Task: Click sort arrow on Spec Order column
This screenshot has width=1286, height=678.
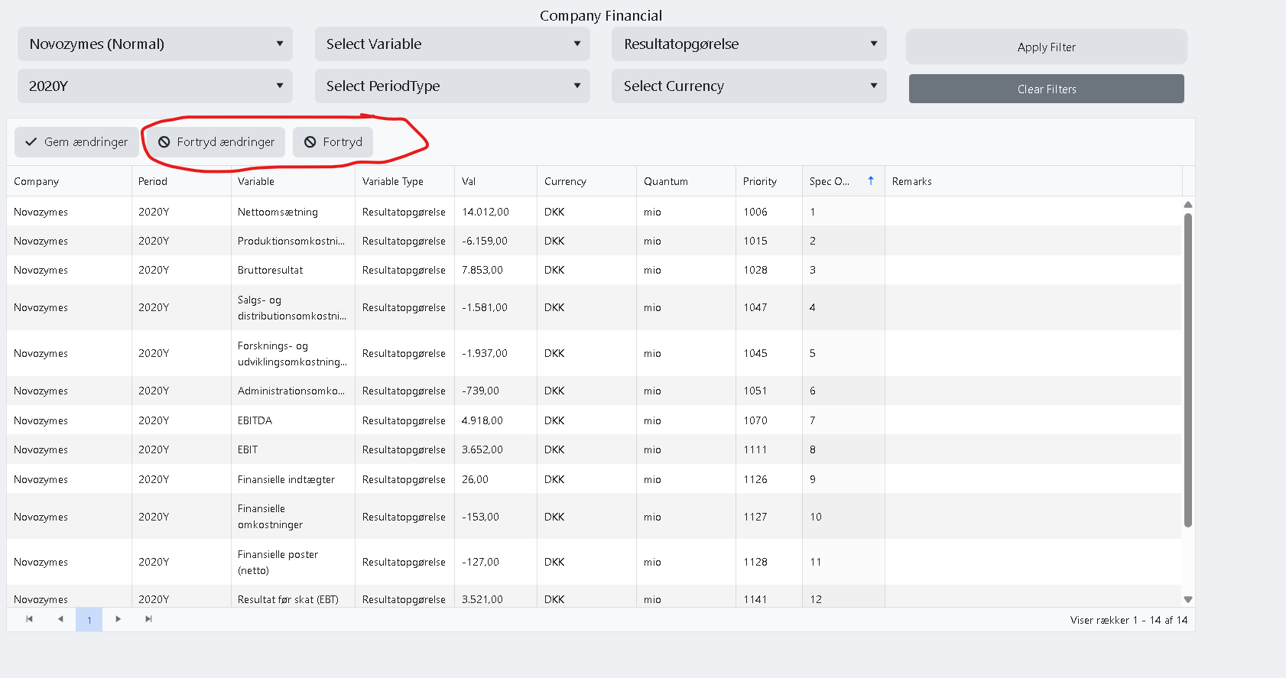Action: tap(870, 181)
